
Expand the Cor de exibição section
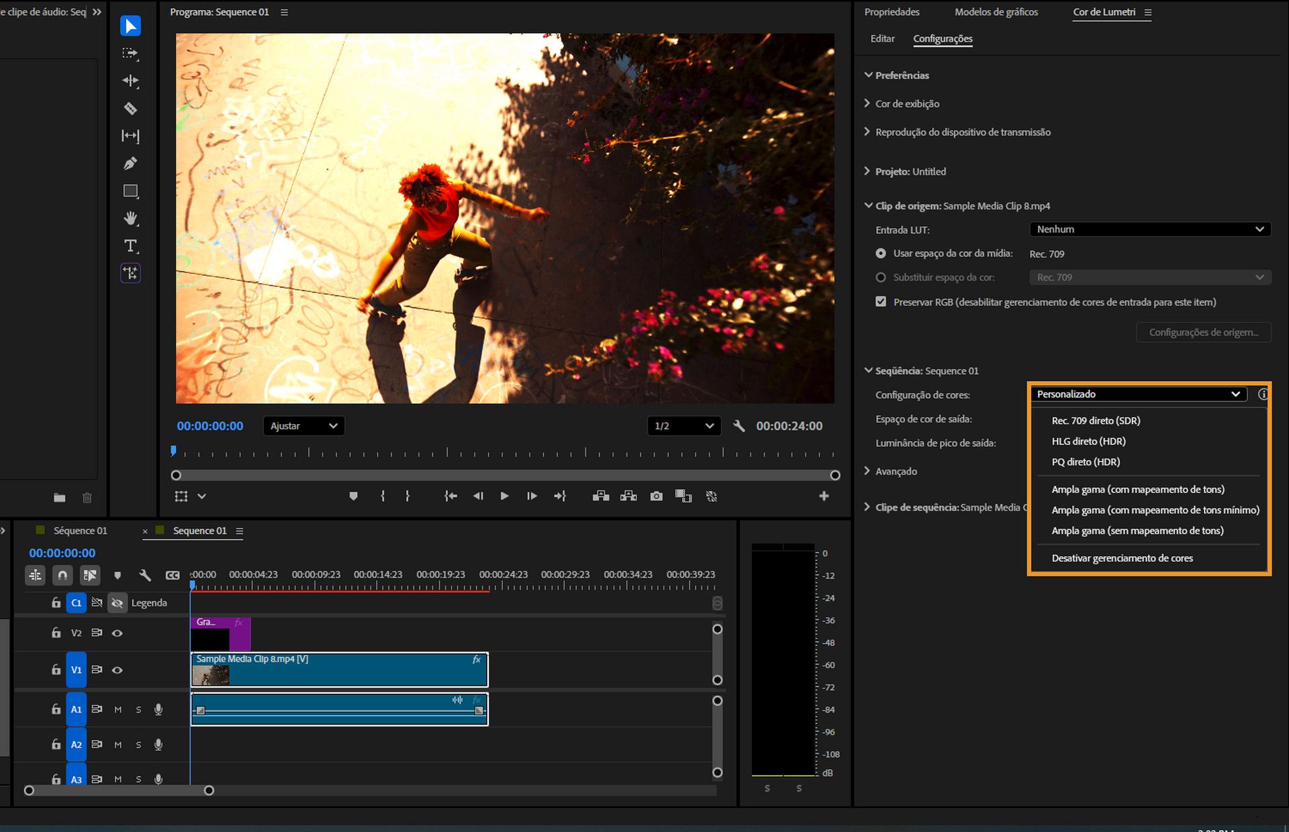907,104
